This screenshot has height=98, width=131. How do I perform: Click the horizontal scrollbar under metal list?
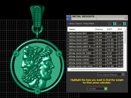(x=94, y=70)
